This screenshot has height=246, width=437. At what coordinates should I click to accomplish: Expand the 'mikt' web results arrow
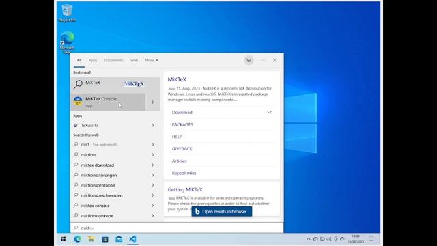pos(153,144)
